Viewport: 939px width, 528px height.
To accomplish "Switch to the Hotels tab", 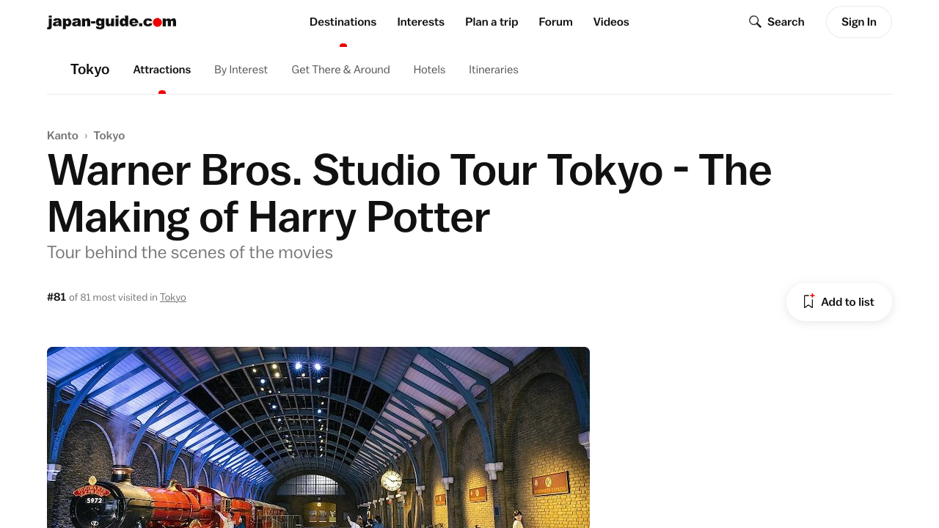I will [429, 70].
